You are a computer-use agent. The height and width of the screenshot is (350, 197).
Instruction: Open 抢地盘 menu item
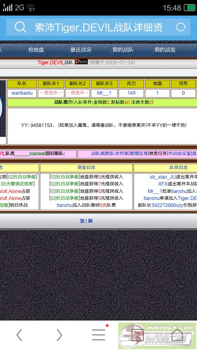pos(36,50)
